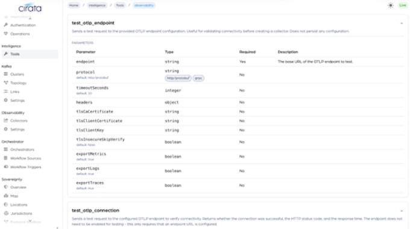This screenshot has width=410, height=229.
Task: Click the http/protobuf protocol chip
Action: click(178, 78)
